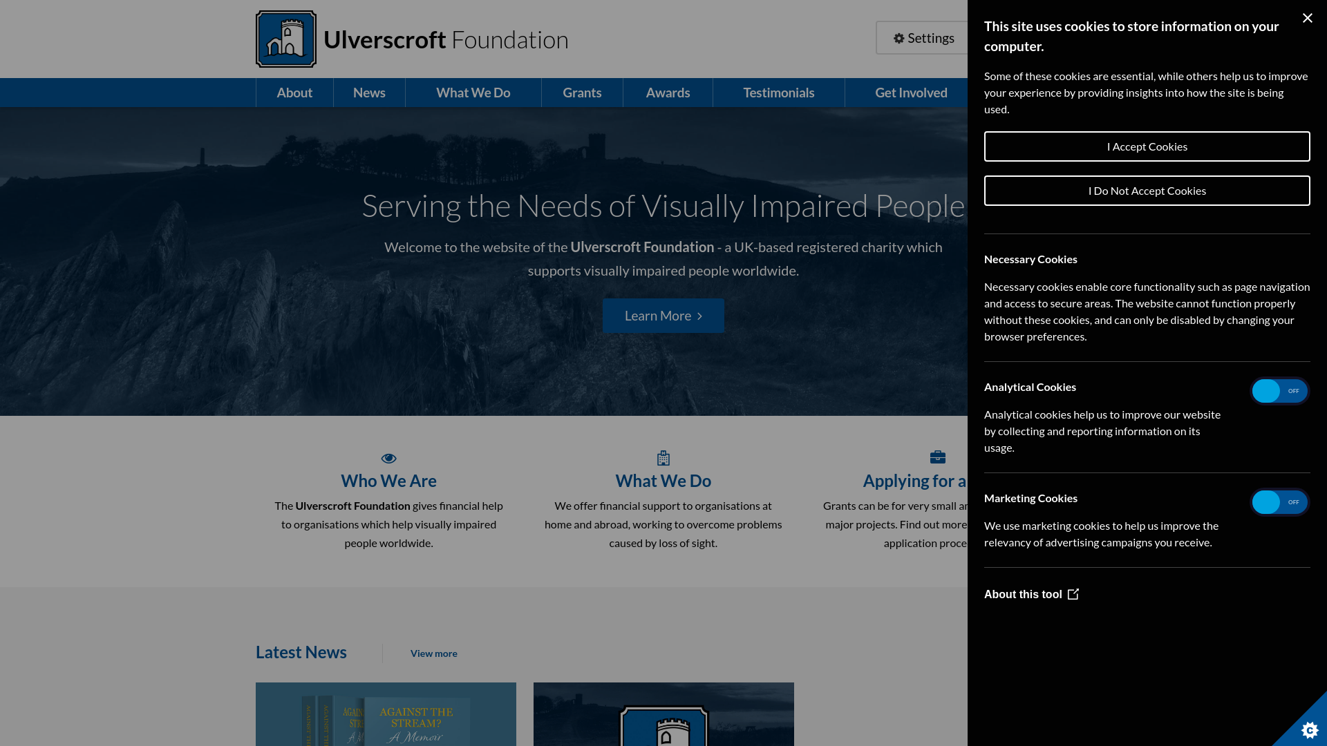1327x746 pixels.
Task: Click the Ulverscroft castle logo icon
Action: point(286,39)
